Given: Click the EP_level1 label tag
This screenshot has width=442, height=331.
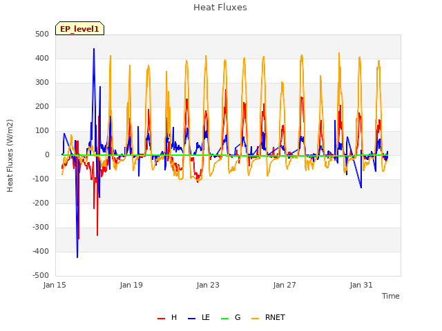Looking at the screenshot, I should [x=80, y=28].
